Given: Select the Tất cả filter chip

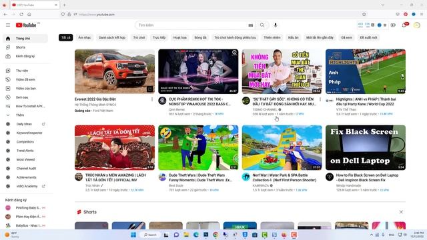Looking at the screenshot, I should pos(65,37).
